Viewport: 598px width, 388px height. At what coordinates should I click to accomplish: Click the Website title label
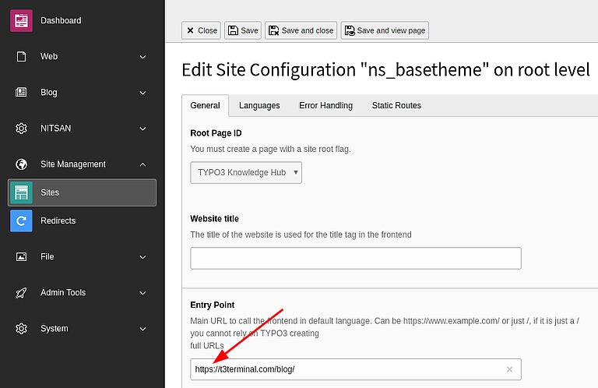[214, 219]
